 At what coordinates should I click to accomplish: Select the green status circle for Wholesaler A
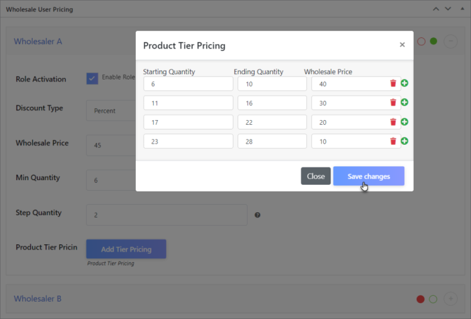point(434,41)
